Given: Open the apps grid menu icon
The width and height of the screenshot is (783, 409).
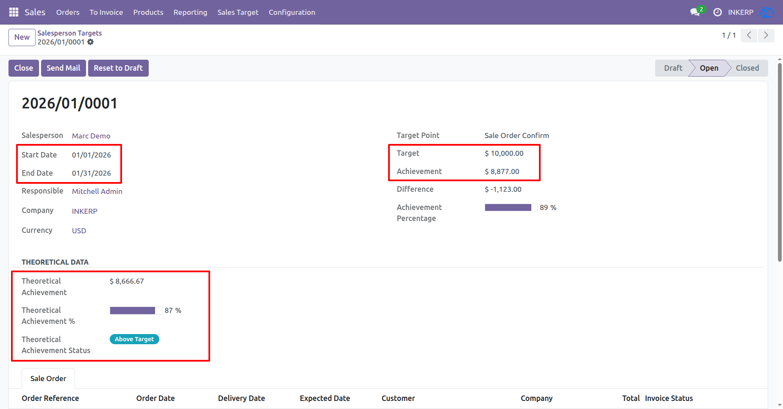Looking at the screenshot, I should 14,12.
